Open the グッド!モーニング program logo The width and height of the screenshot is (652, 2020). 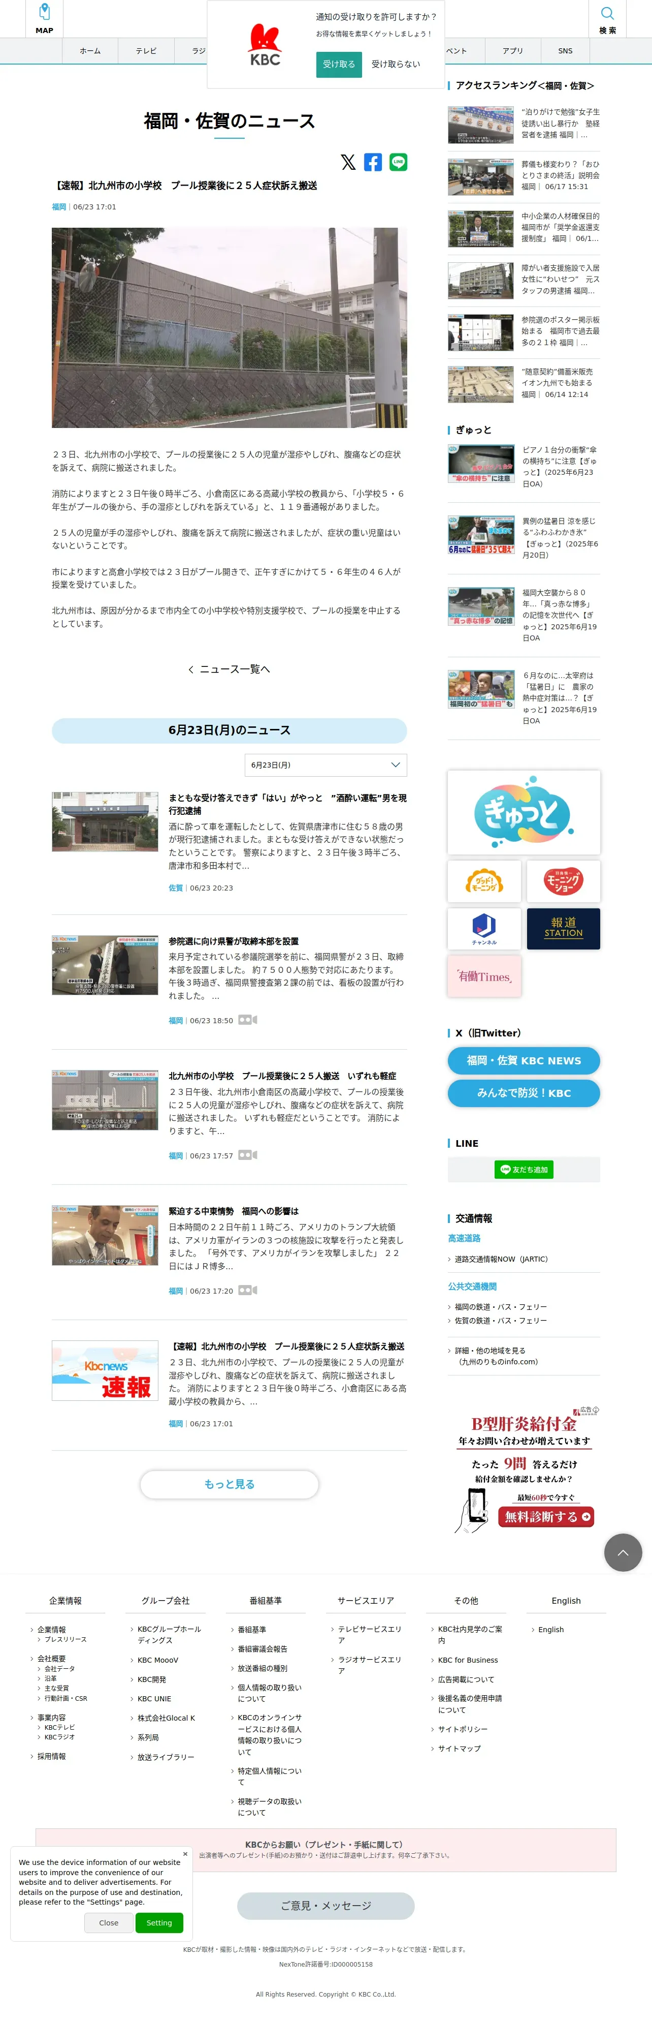click(484, 881)
